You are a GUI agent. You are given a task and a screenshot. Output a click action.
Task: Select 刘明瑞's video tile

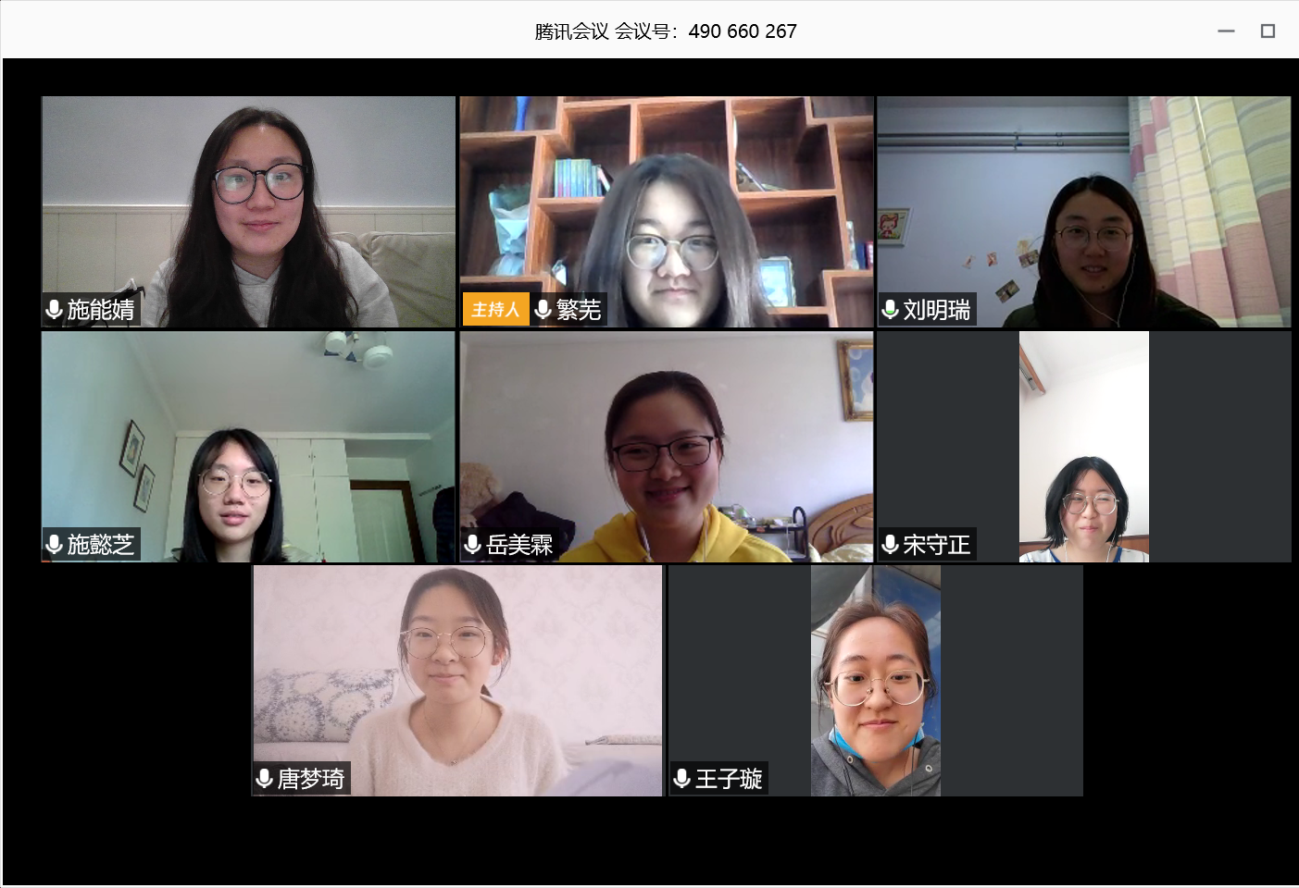(1084, 212)
